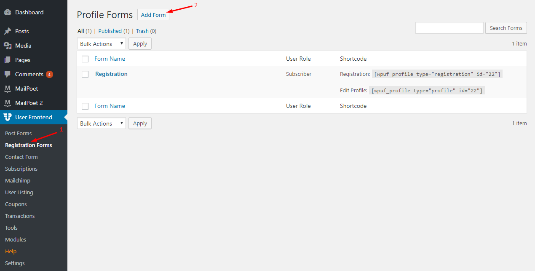Click the Search Forms button

tap(506, 28)
